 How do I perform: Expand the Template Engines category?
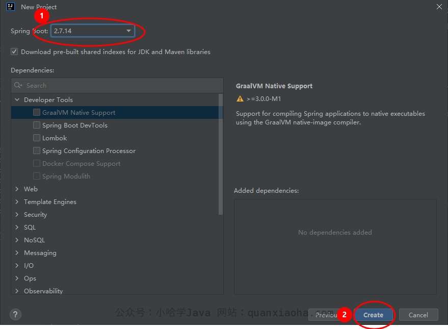17,202
